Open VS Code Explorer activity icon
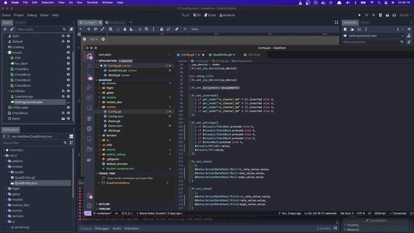 (x=89, y=56)
